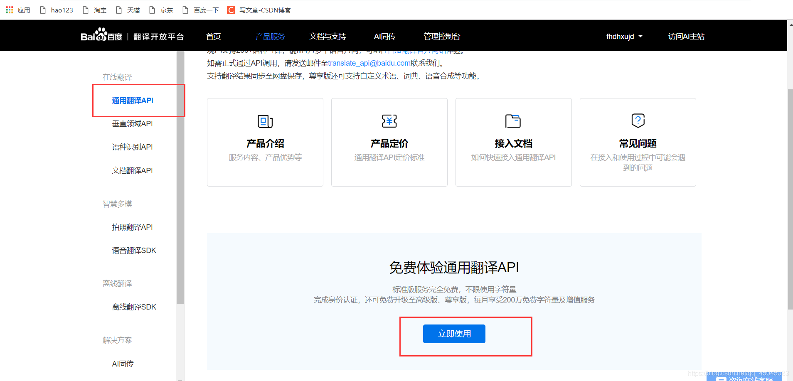Click the page vertical scrollbar thumb
This screenshot has width=793, height=381.
coord(790,199)
